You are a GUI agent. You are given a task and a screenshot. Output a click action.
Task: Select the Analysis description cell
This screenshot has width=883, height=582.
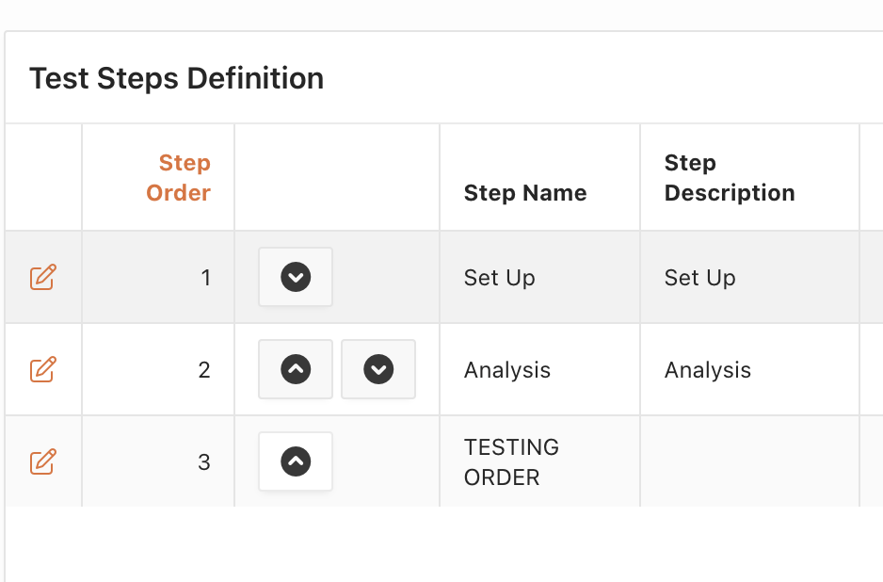[707, 370]
